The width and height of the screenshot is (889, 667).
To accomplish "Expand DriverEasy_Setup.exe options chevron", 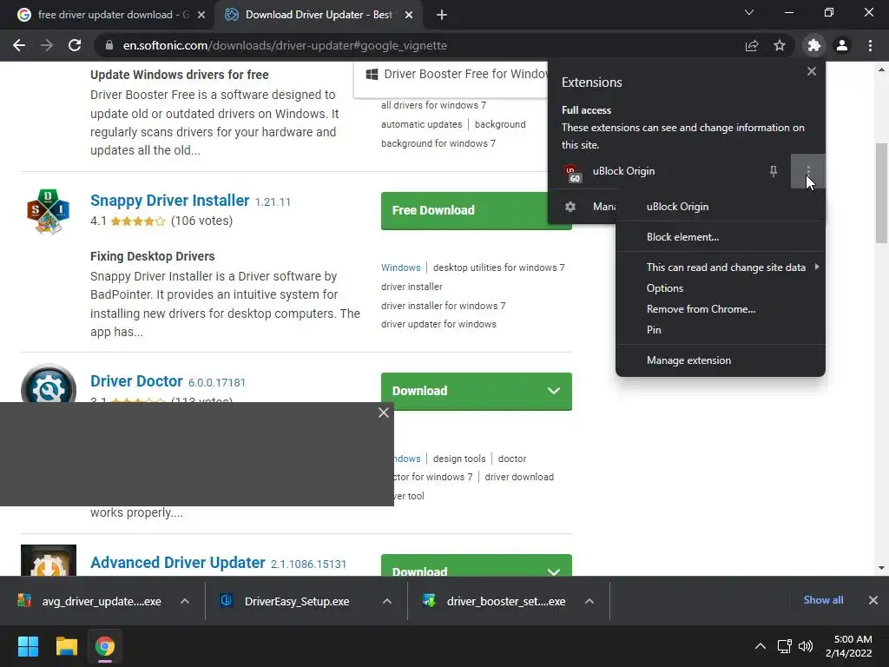I will click(x=386, y=601).
